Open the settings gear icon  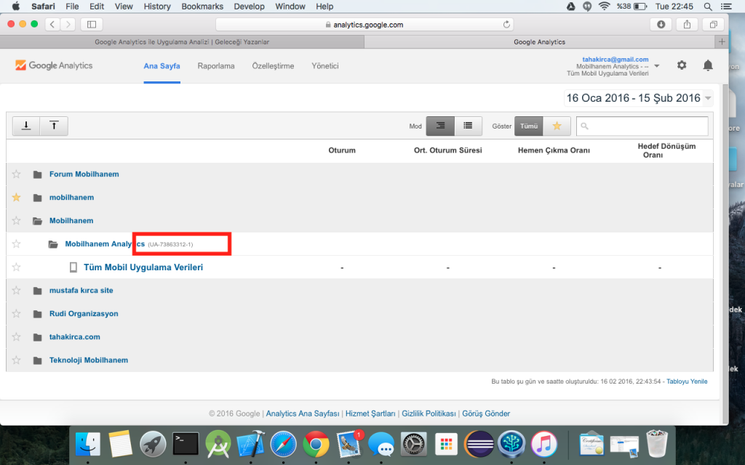click(x=682, y=65)
